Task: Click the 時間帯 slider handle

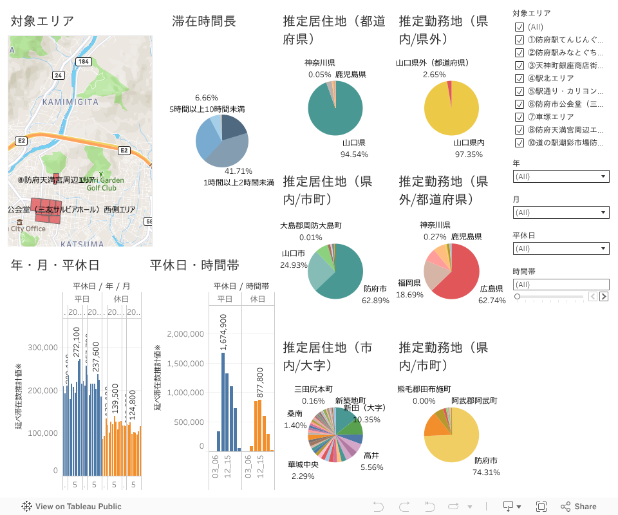Action: [517, 296]
